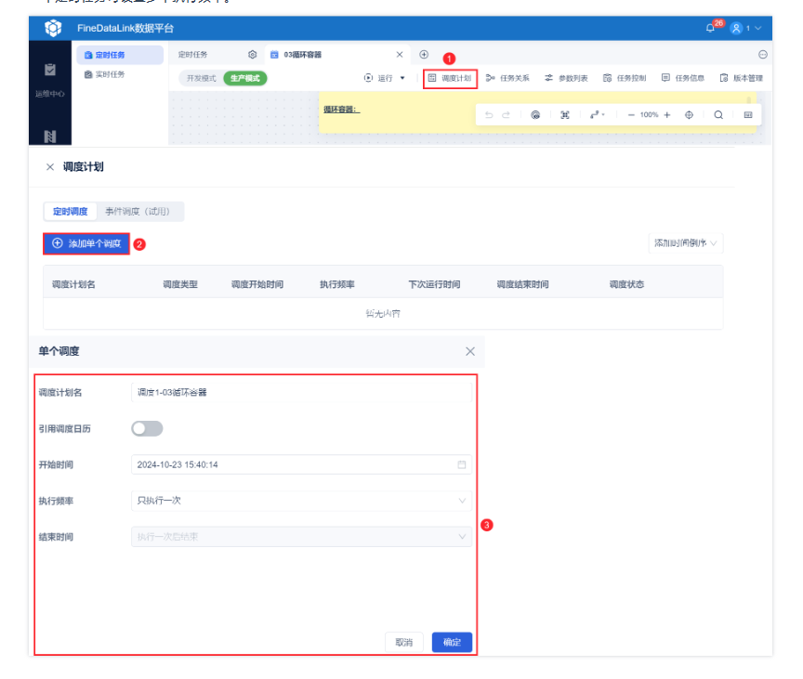Open the calendar icon in 开始时间
Image resolution: width=803 pixels, height=679 pixels.
[x=461, y=464]
